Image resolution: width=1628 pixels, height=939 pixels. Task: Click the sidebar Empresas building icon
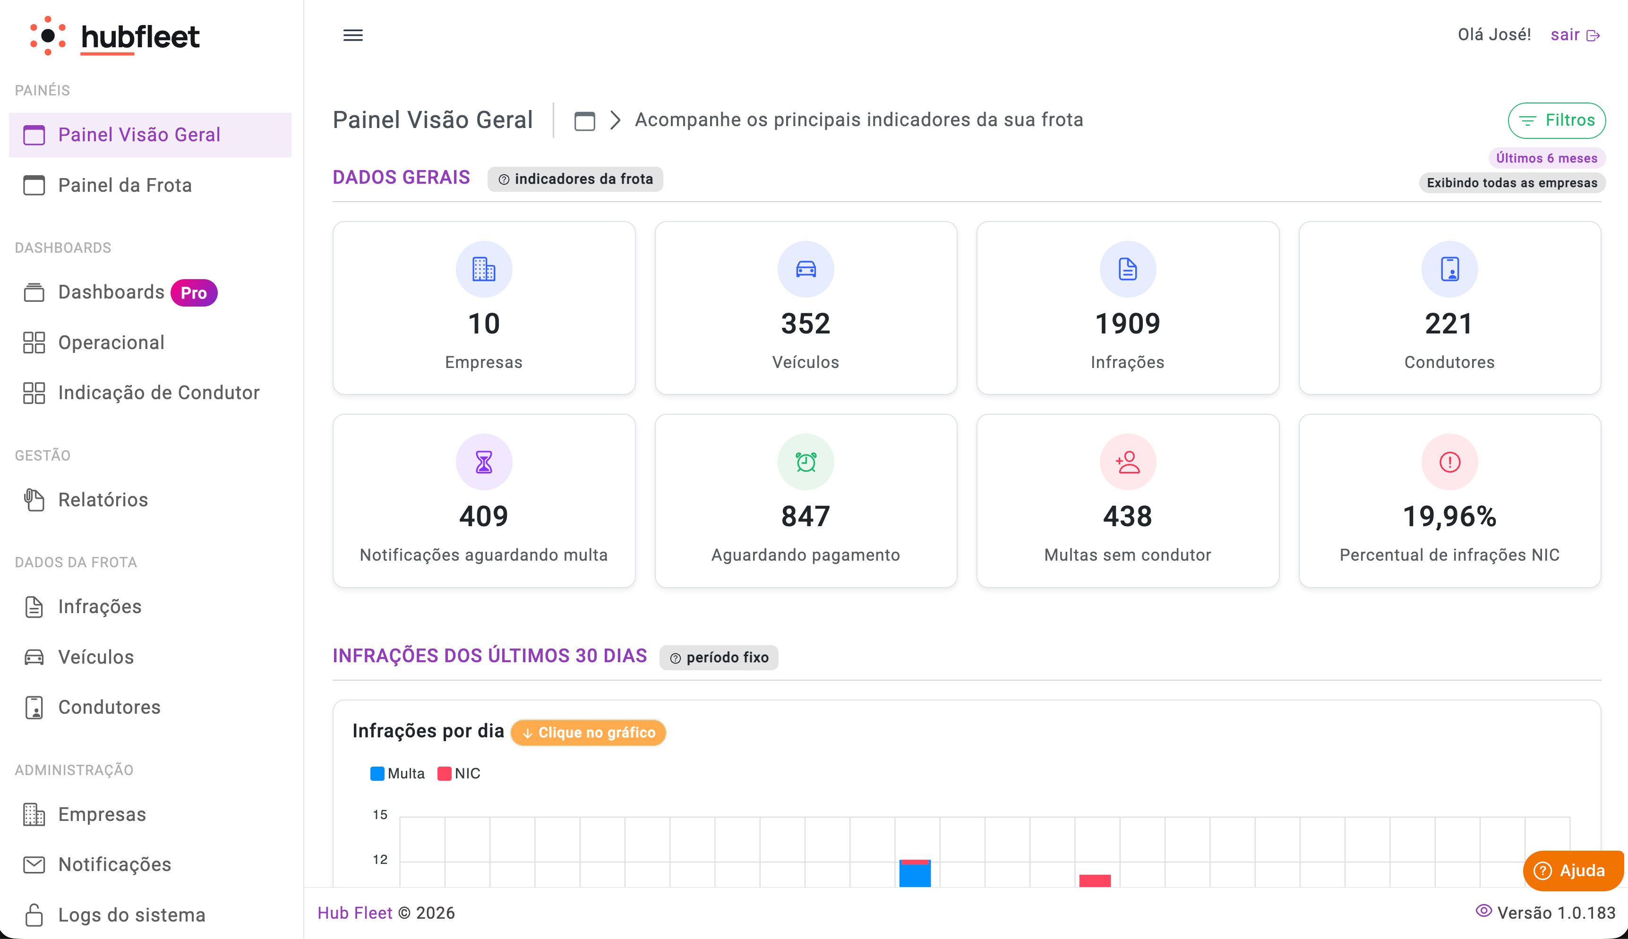click(34, 814)
